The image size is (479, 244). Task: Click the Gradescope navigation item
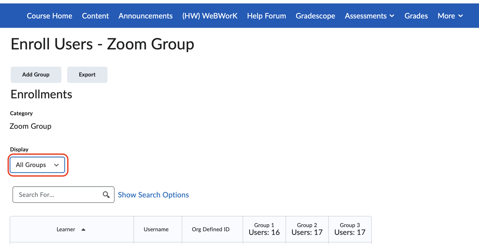(315, 16)
